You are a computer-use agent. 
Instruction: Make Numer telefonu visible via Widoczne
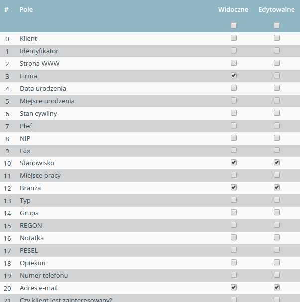(234, 275)
